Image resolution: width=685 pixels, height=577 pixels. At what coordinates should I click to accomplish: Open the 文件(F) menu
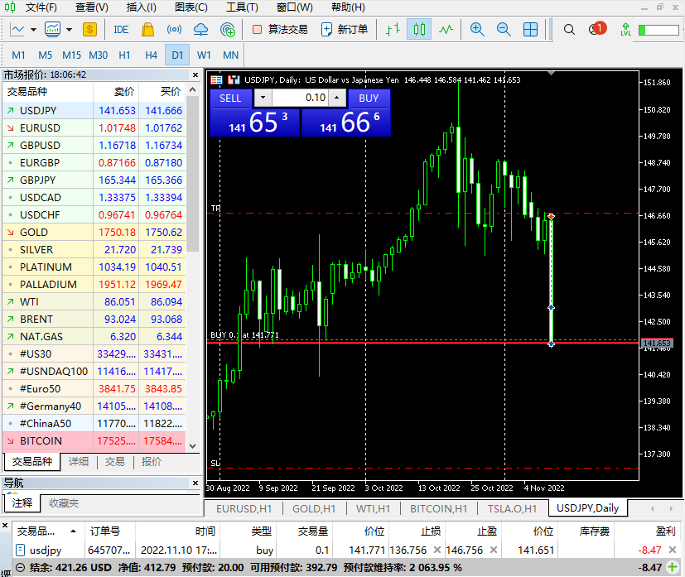click(41, 7)
